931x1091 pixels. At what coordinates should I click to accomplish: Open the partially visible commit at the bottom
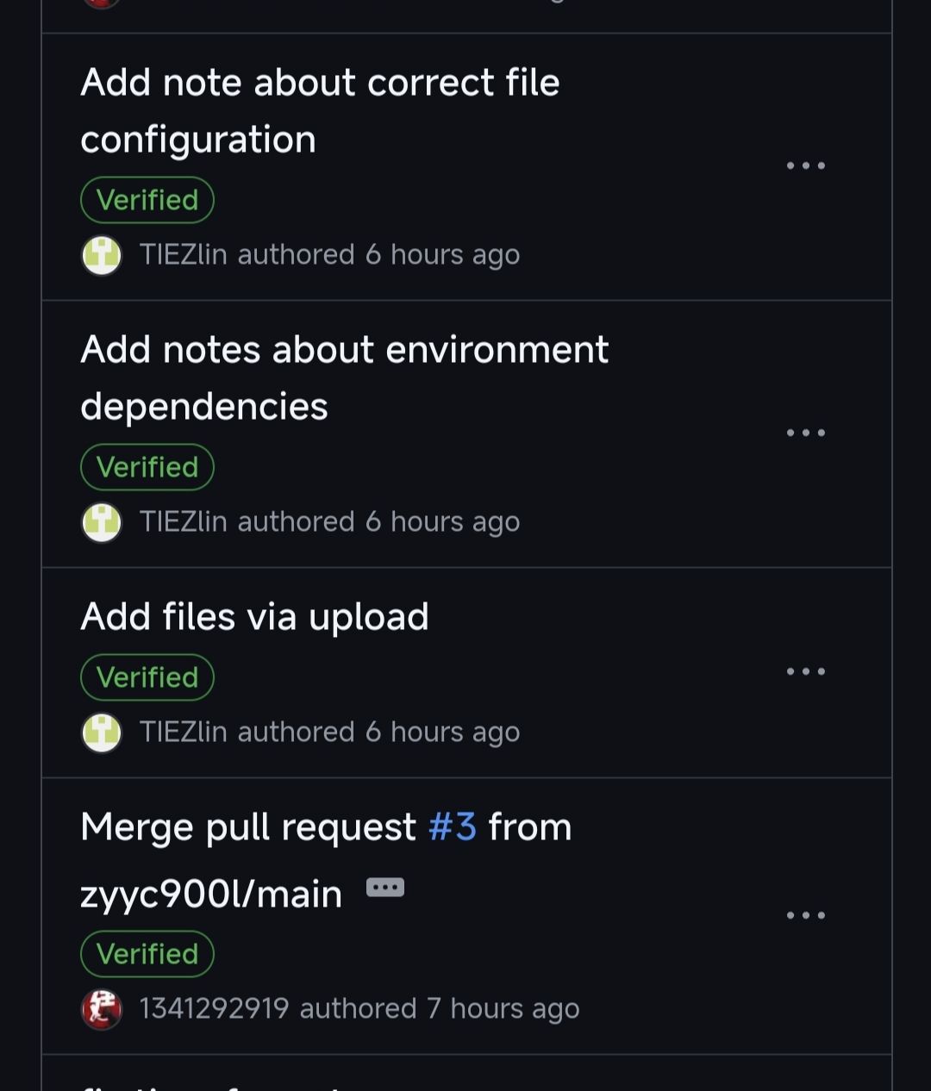216,1086
